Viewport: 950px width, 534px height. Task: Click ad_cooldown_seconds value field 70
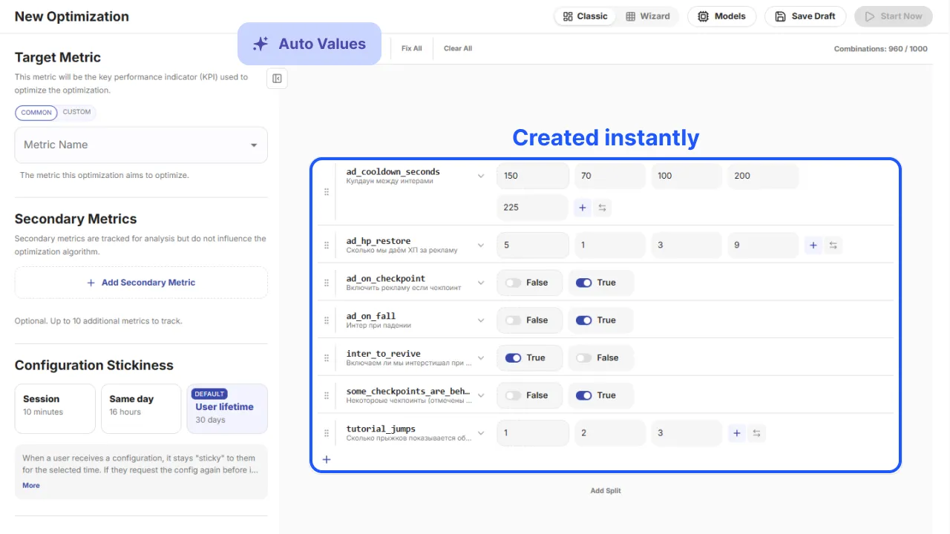pos(610,176)
